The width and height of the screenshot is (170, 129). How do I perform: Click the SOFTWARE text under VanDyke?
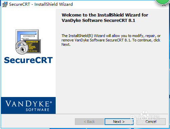(x=37, y=110)
